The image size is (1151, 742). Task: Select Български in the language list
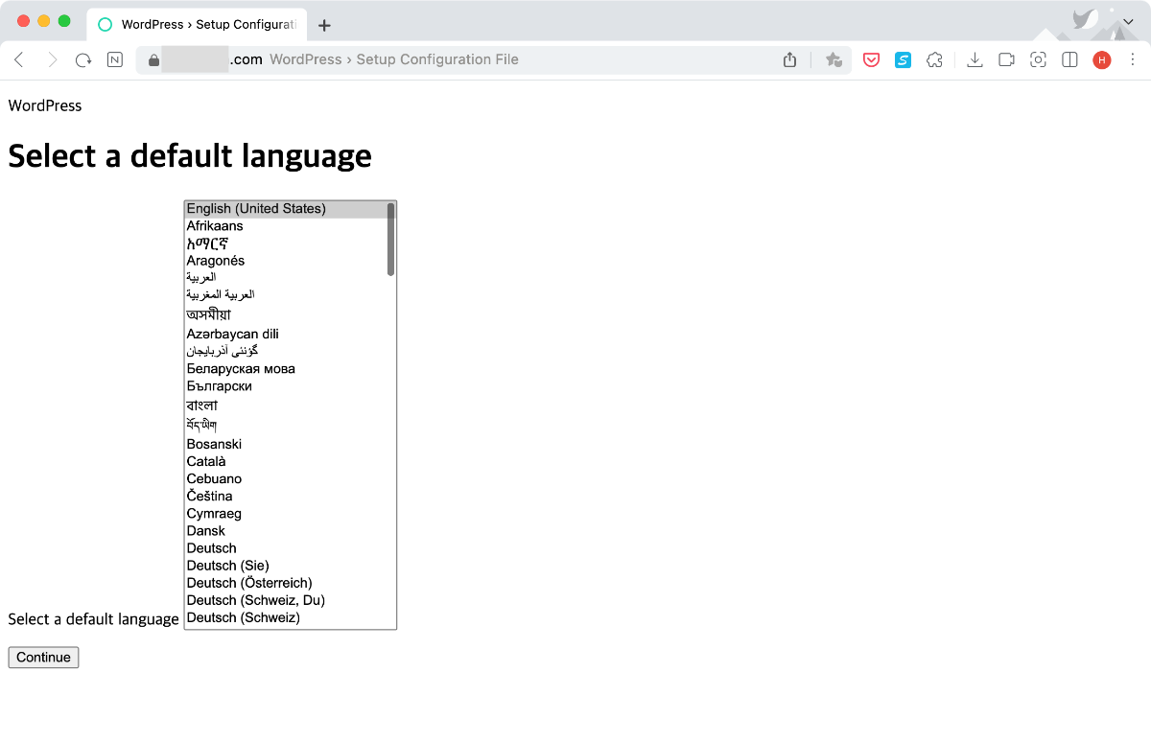click(285, 385)
